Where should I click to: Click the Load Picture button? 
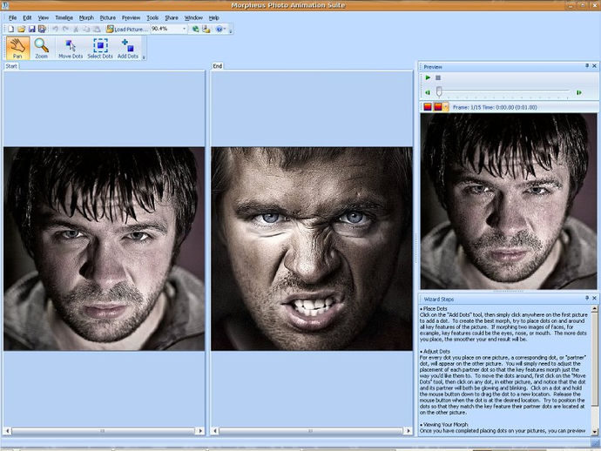pyautogui.click(x=127, y=29)
